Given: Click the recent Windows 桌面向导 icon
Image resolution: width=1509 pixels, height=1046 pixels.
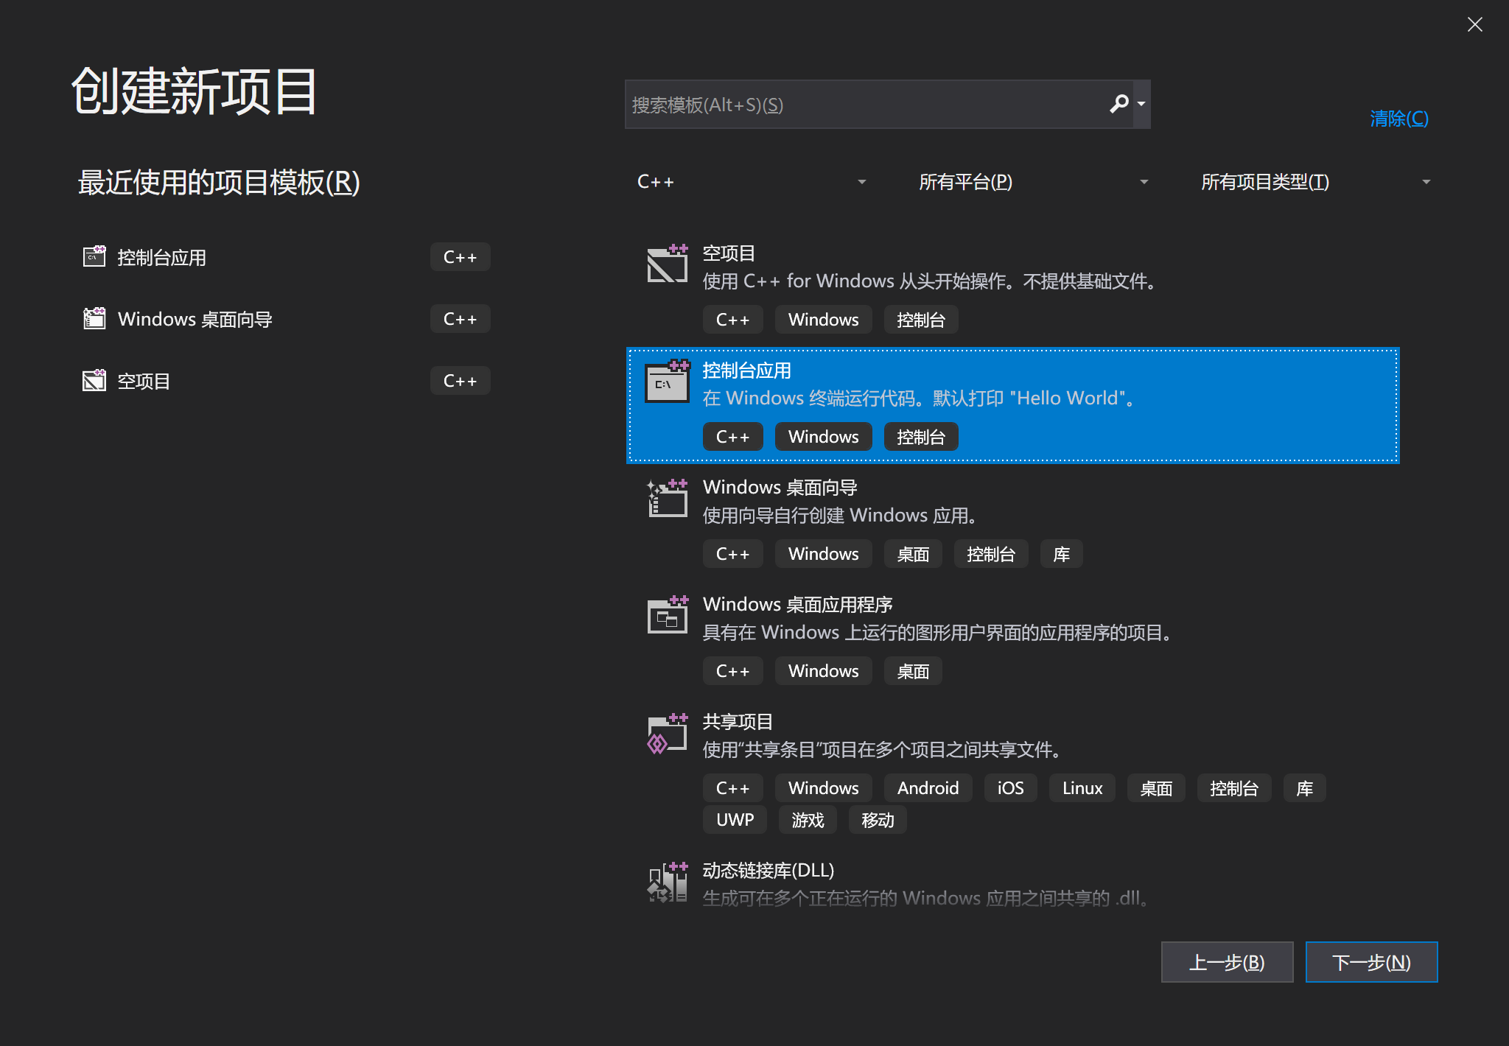Looking at the screenshot, I should pyautogui.click(x=94, y=318).
